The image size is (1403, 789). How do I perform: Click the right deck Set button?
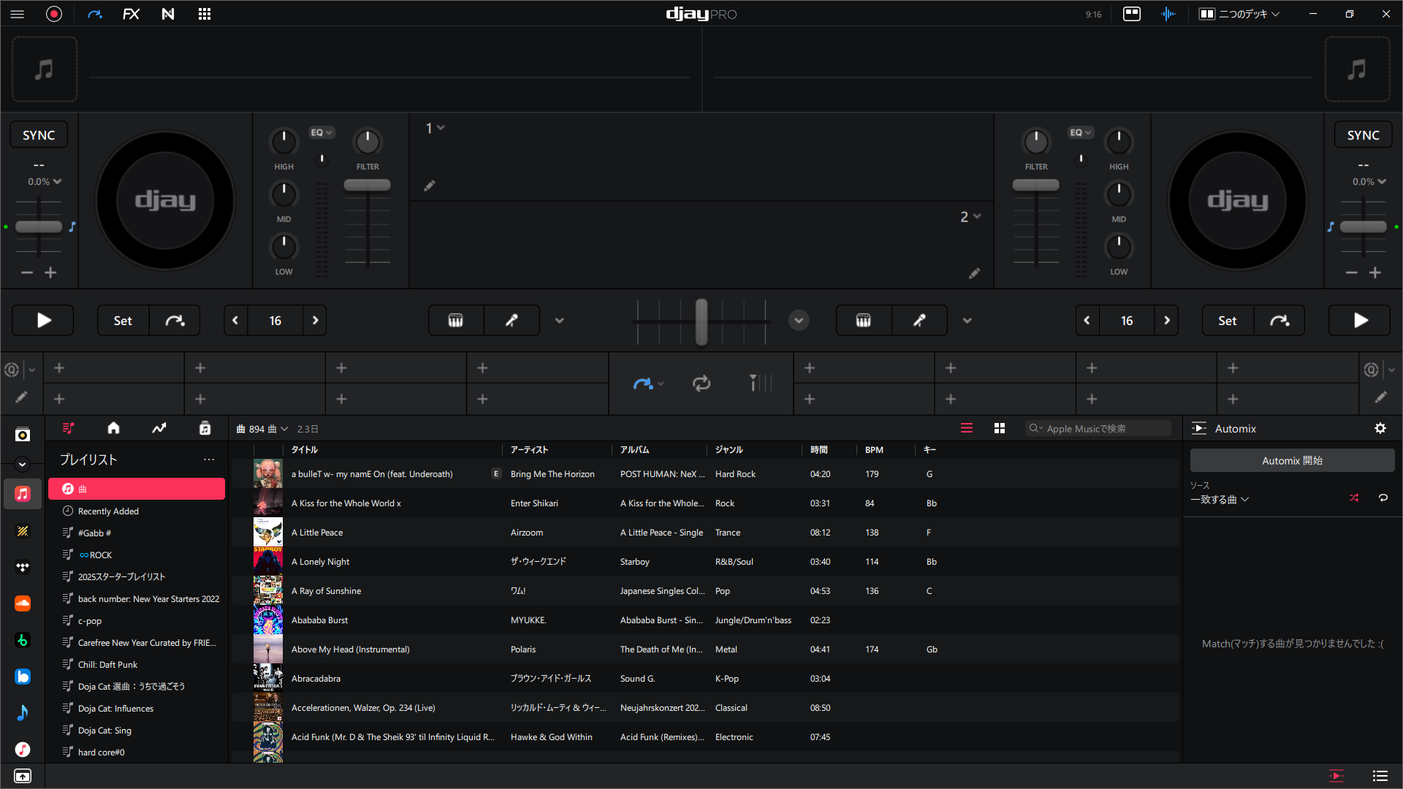tap(1228, 320)
